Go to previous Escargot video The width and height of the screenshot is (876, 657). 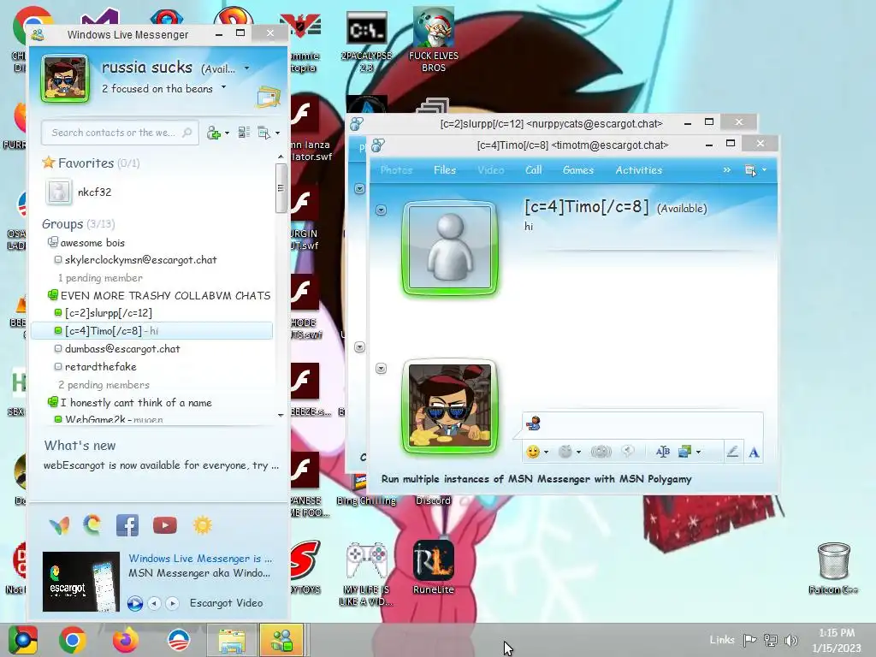[x=154, y=603]
